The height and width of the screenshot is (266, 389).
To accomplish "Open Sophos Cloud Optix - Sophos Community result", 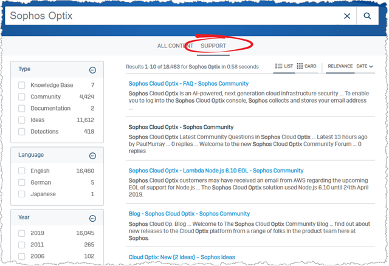I will 181,127.
